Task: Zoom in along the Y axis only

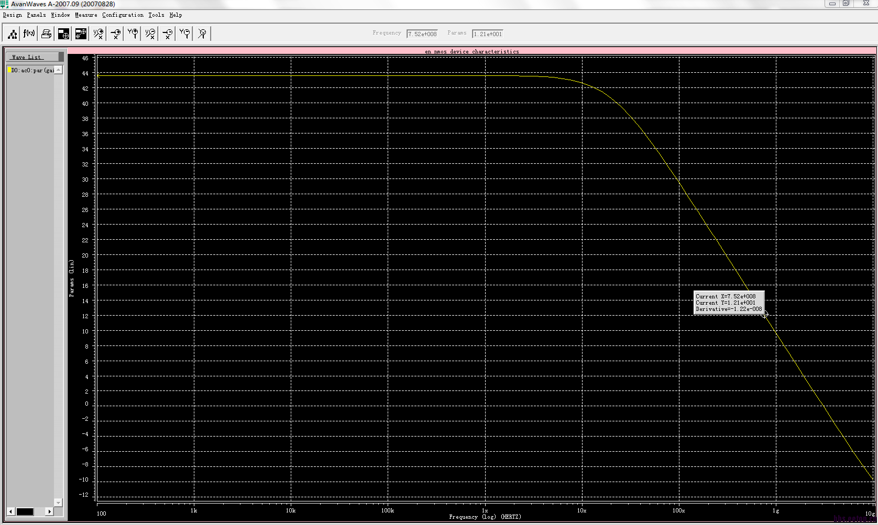Action: pos(133,34)
